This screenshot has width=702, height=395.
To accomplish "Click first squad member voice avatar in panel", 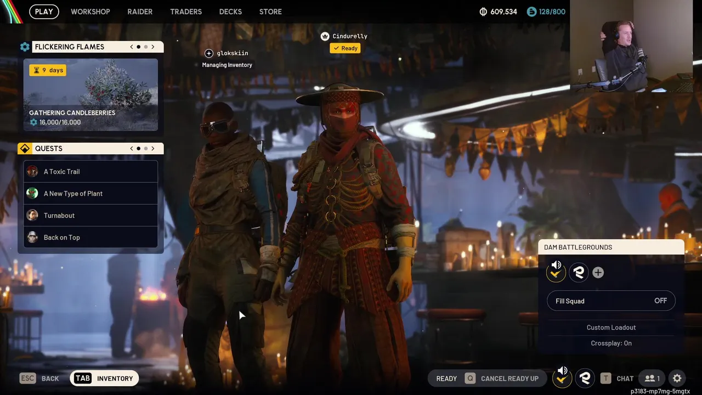I will [x=556, y=272].
